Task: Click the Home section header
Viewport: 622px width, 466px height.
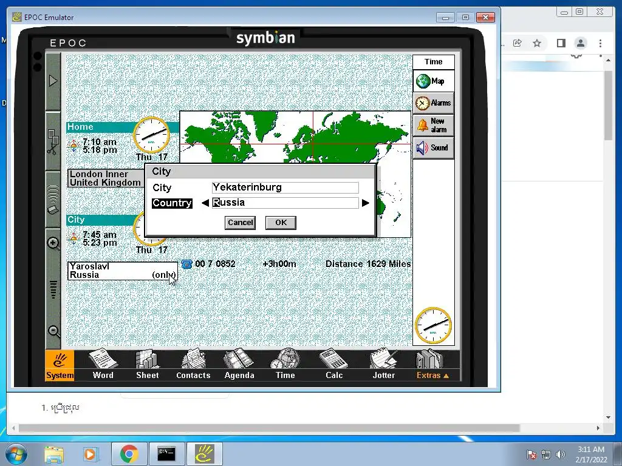Action: pyautogui.click(x=100, y=127)
